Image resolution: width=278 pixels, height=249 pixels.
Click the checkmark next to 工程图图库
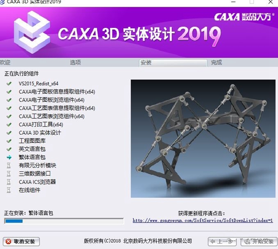[x=9, y=141]
